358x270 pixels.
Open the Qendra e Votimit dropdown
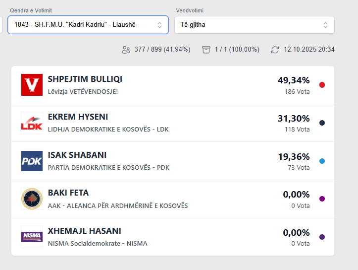tap(88, 25)
